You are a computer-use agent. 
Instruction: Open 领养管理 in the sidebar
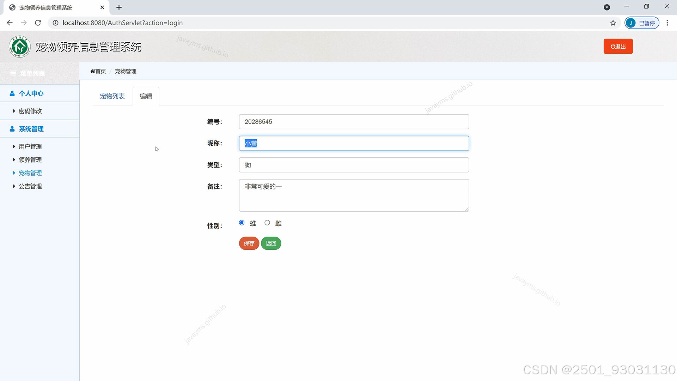30,160
